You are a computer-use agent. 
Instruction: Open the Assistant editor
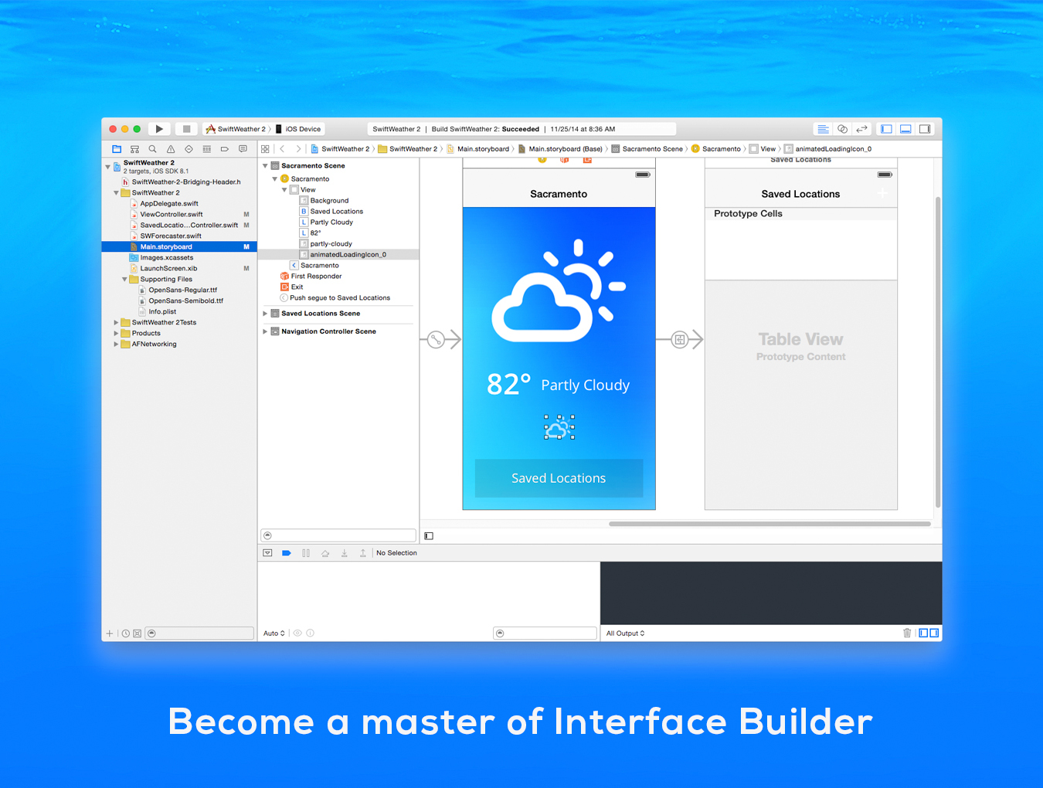tap(842, 129)
